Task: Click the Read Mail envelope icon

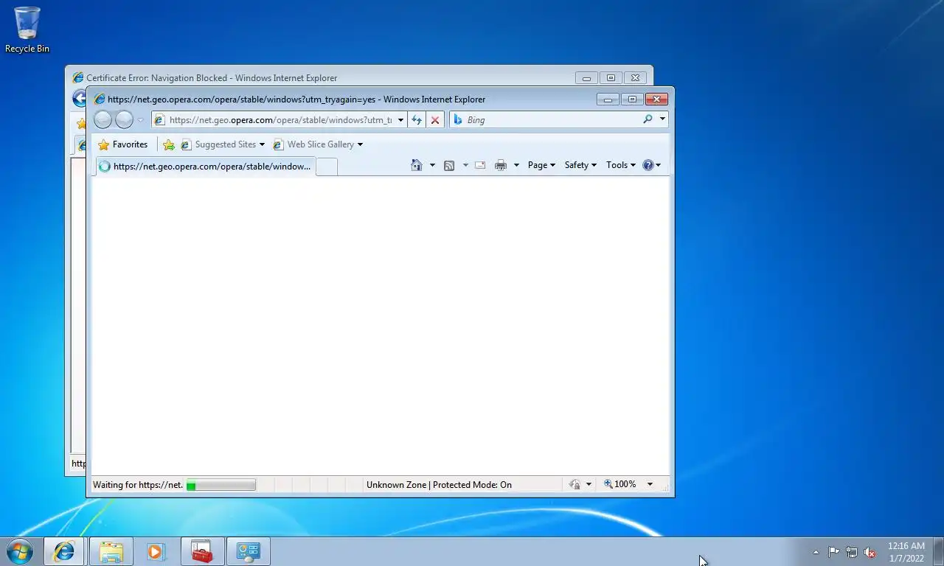Action: click(480, 165)
